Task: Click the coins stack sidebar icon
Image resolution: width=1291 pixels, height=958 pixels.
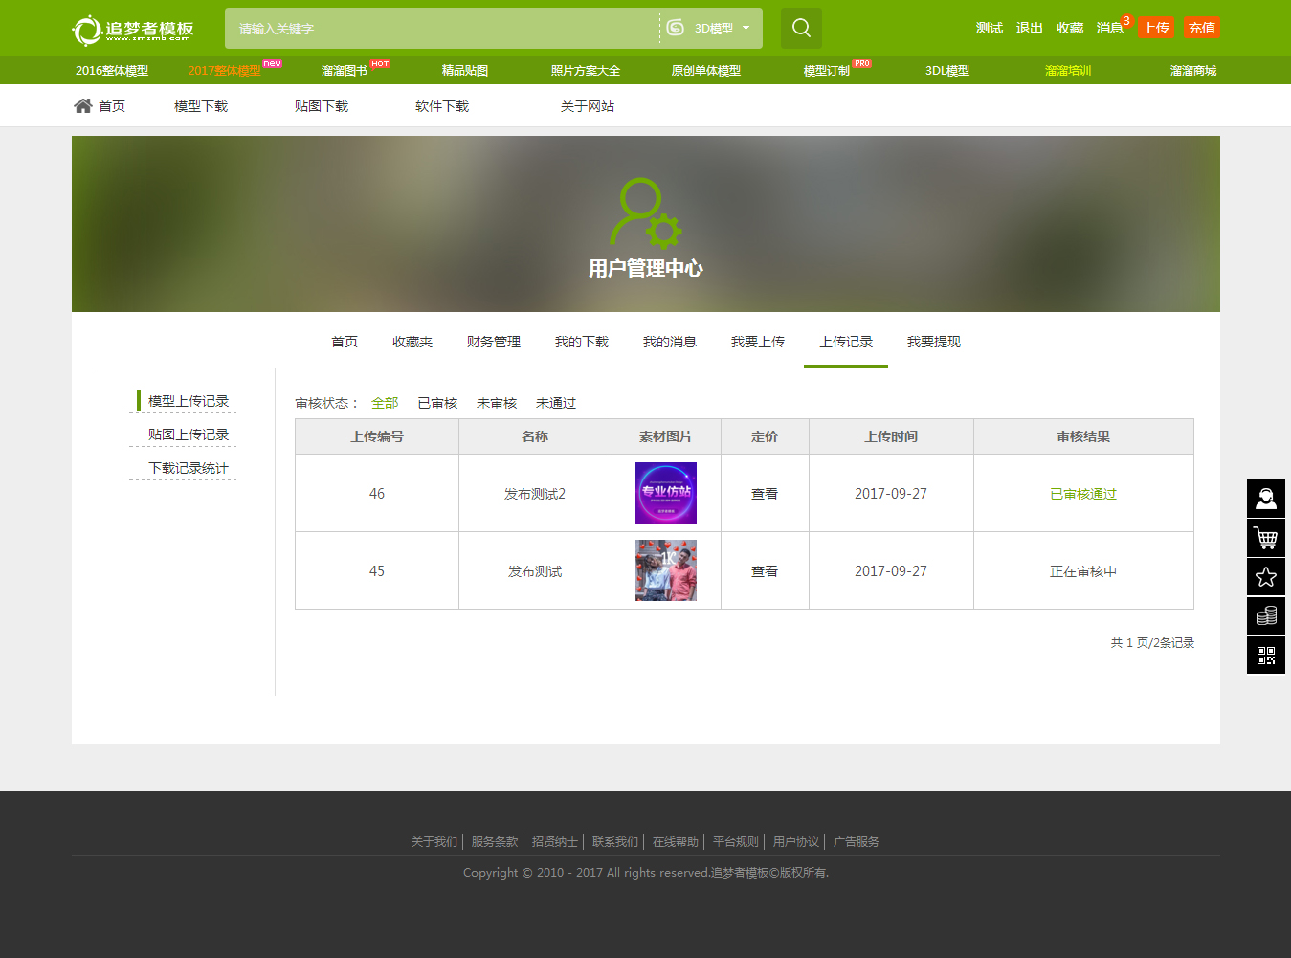Action: [x=1265, y=616]
